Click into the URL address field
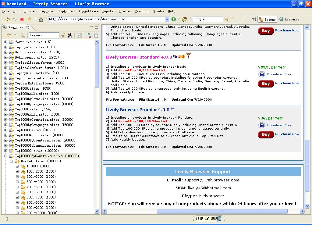312x225 pixels. 107,19
